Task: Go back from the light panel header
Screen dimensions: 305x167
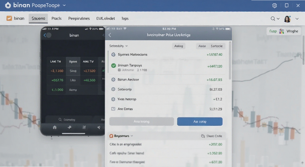Action: click(x=110, y=35)
